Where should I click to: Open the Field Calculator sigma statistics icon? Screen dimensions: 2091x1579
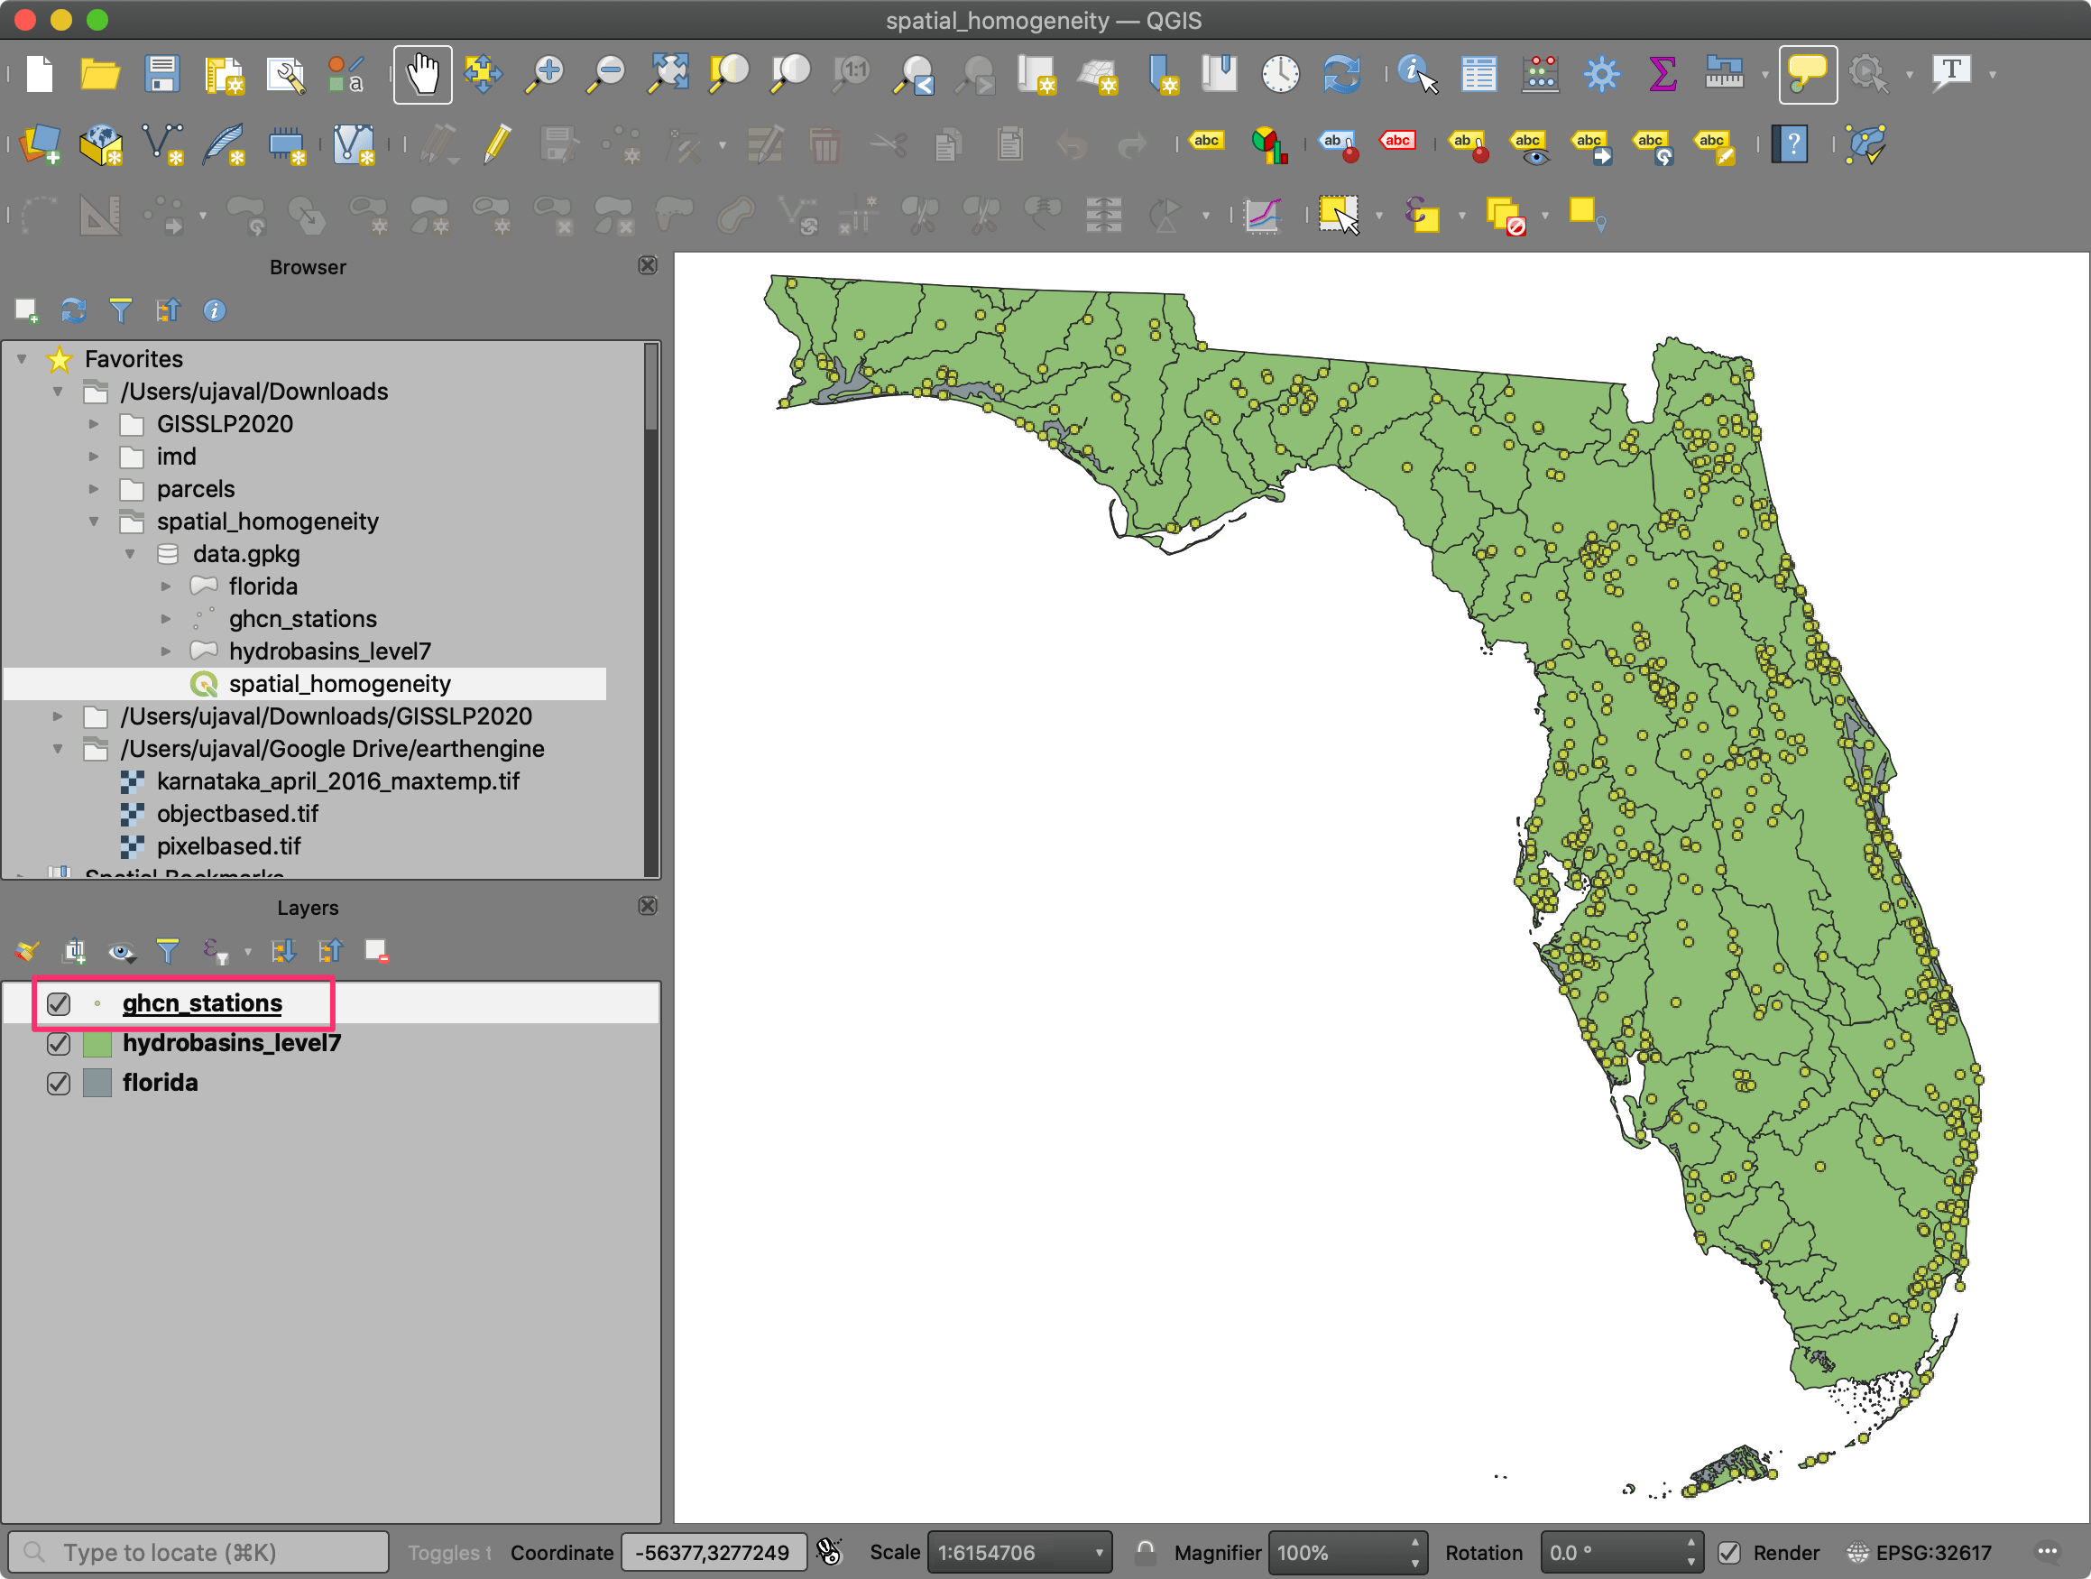(x=1662, y=74)
